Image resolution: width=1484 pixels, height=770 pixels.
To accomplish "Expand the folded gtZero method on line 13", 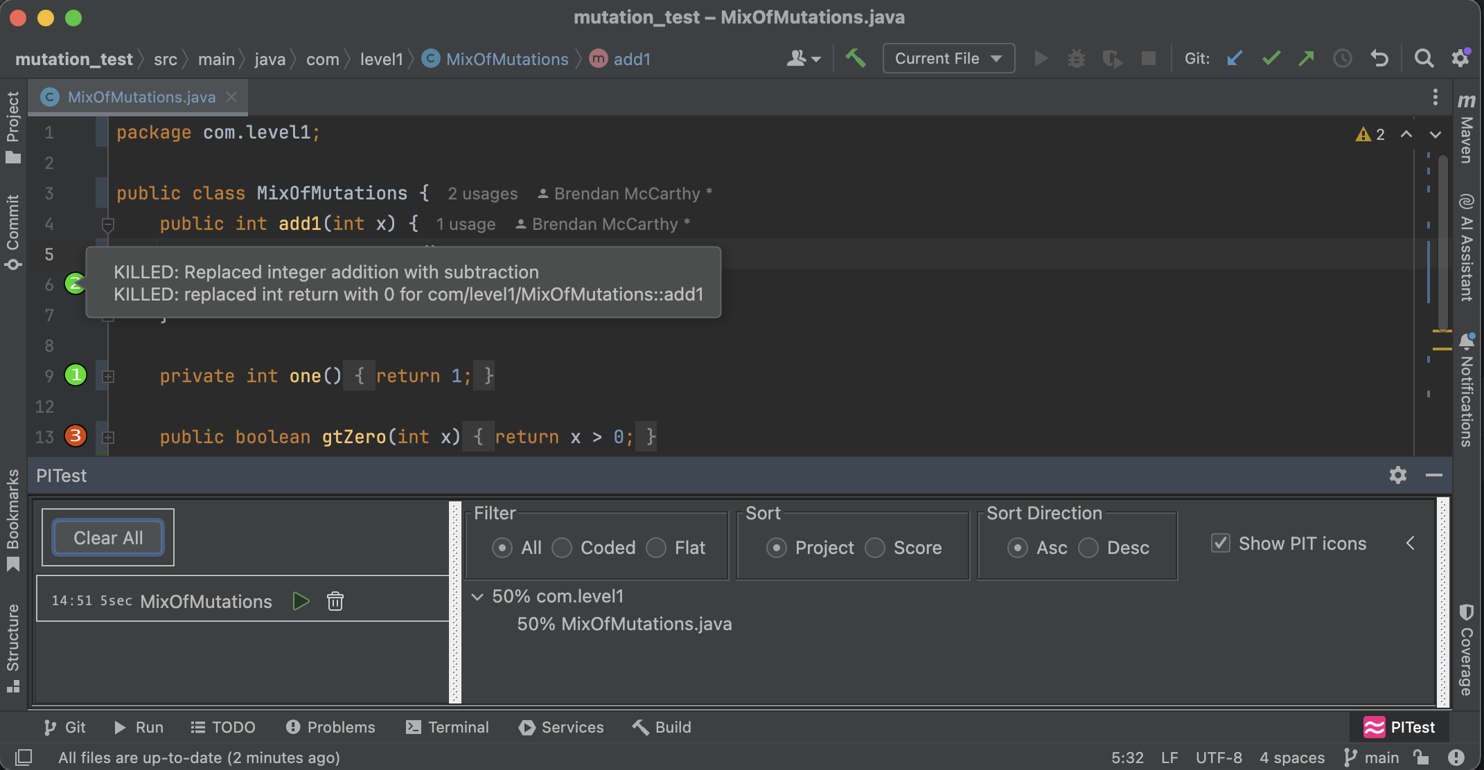I will (108, 438).
